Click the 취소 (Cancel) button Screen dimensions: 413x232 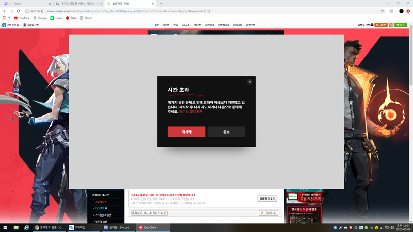pos(226,131)
